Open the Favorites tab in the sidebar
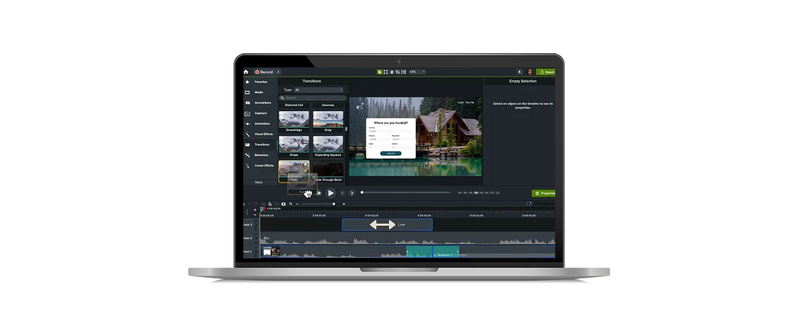Screen dimensions: 798x318 (260, 82)
